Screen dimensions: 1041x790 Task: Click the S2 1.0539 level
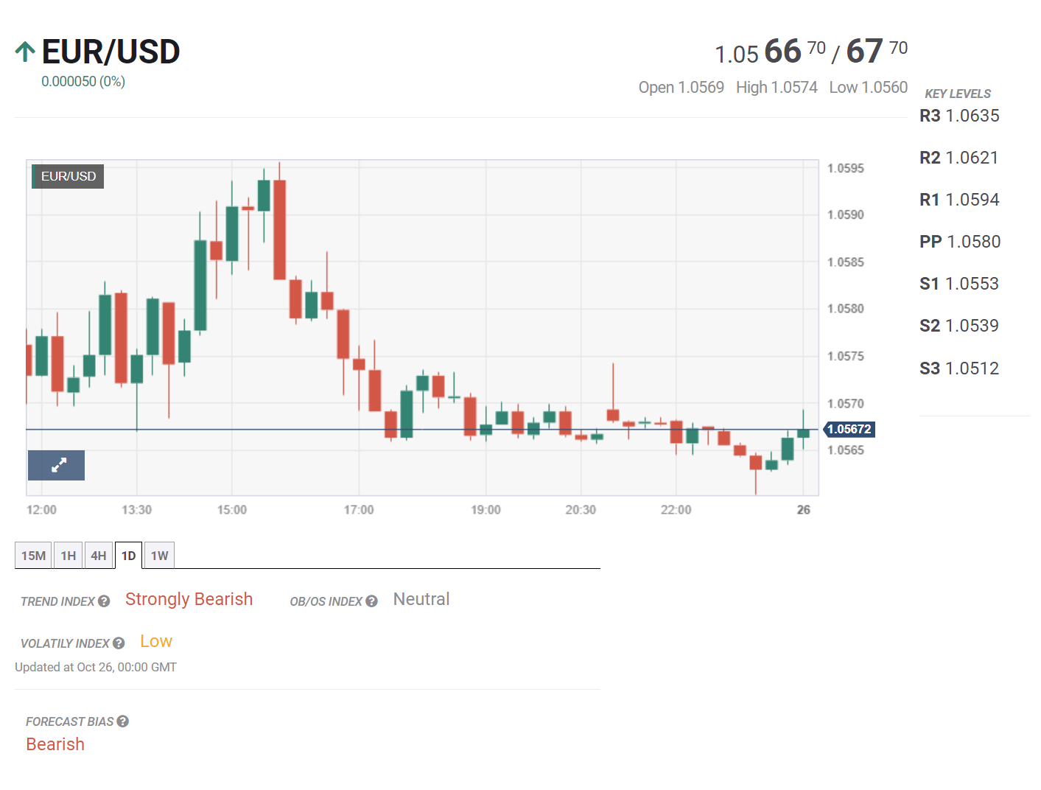(959, 326)
